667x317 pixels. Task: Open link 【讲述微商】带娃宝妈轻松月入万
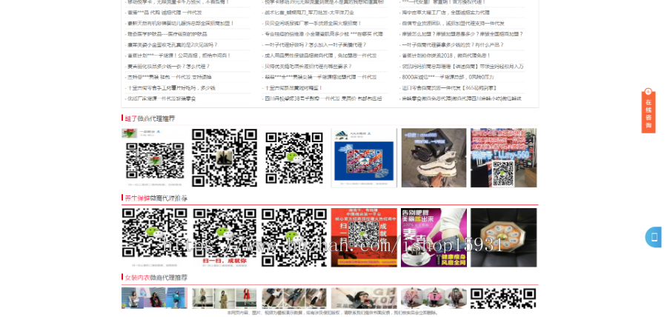(x=462, y=67)
